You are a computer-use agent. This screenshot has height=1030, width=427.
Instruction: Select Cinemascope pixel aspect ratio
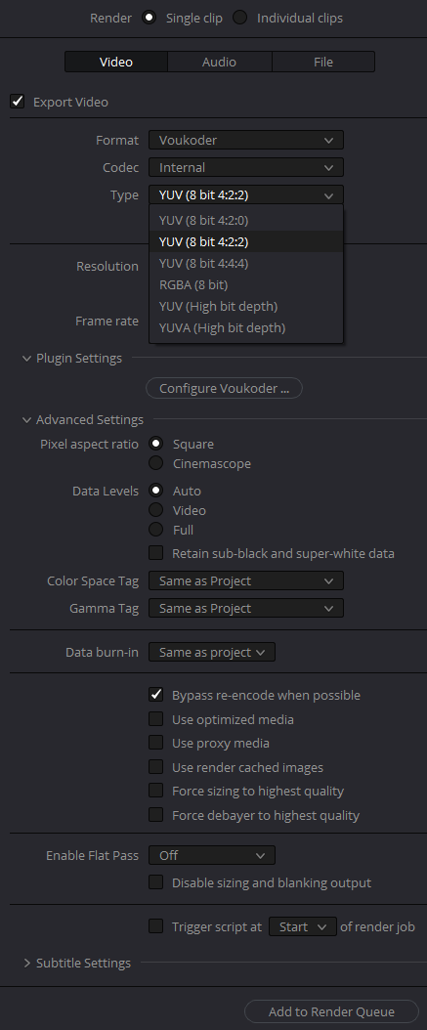(155, 463)
